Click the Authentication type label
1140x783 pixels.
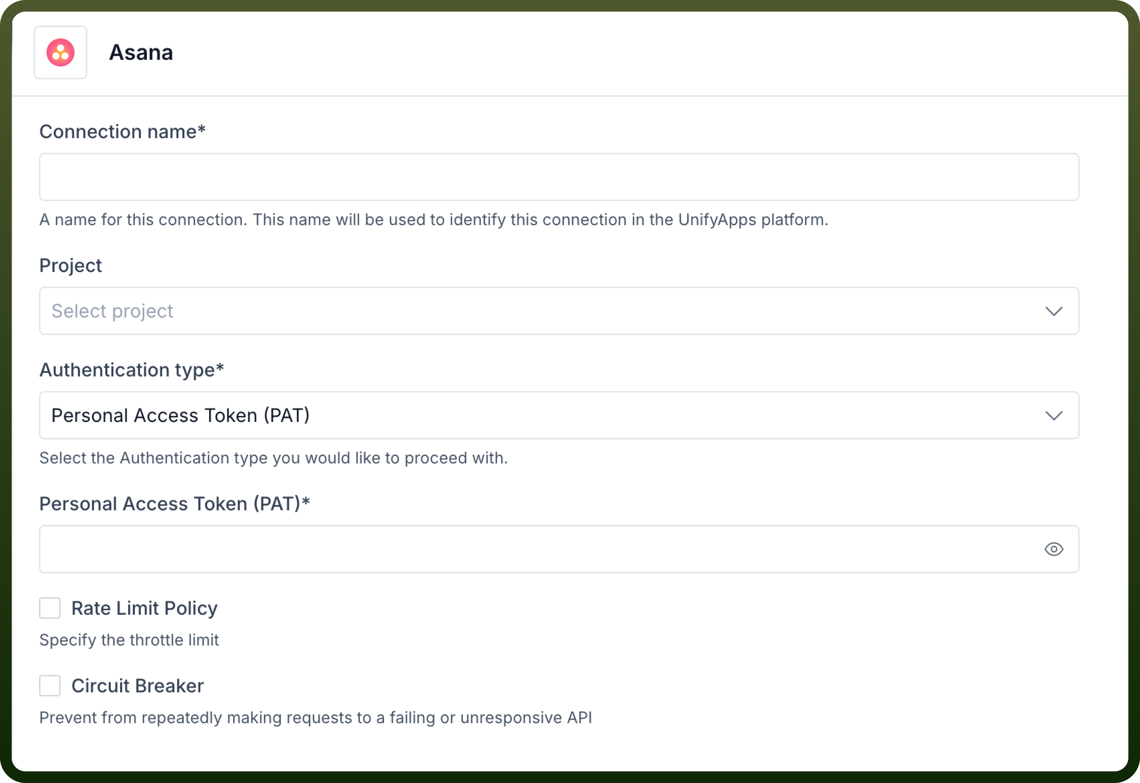[x=131, y=370]
